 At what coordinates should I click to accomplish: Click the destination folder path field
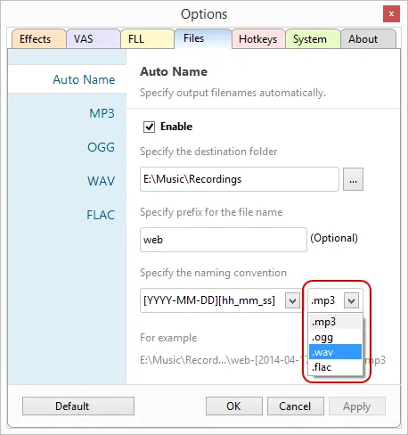click(x=240, y=179)
